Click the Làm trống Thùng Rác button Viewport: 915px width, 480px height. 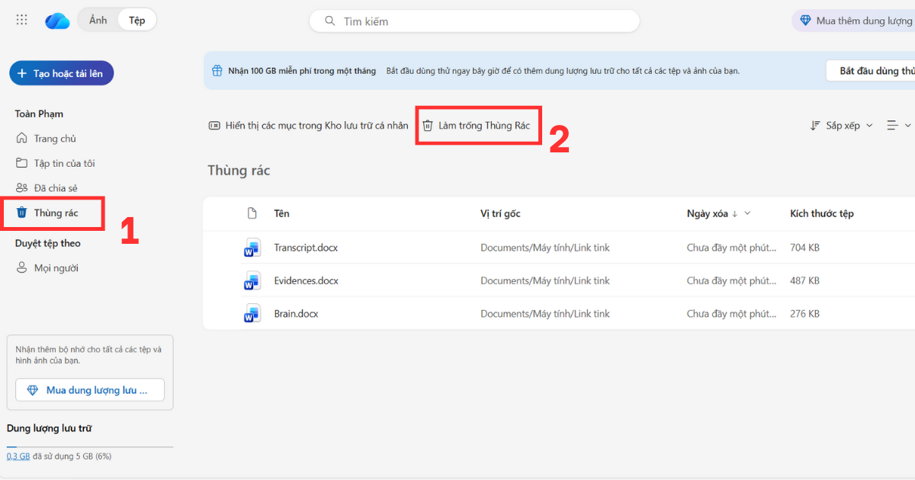tap(478, 125)
